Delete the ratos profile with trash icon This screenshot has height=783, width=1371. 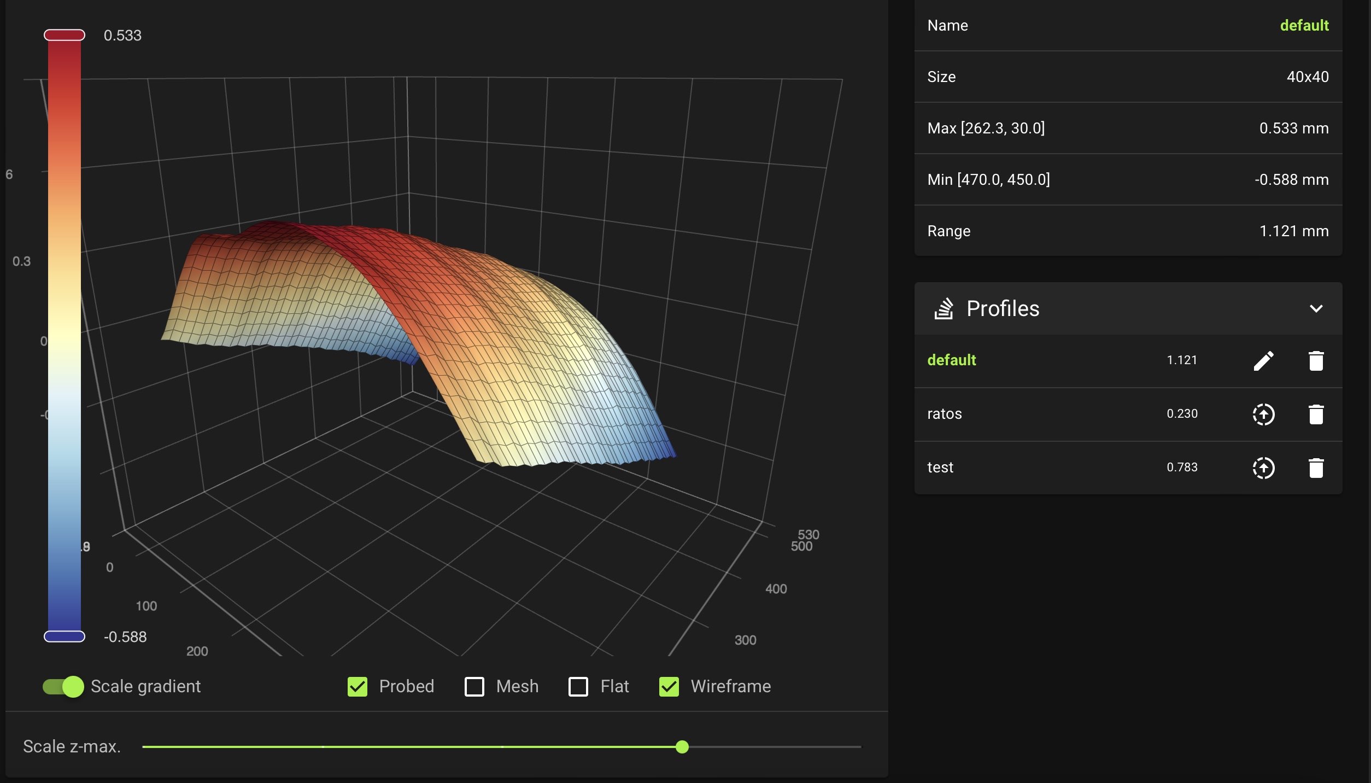click(x=1316, y=414)
